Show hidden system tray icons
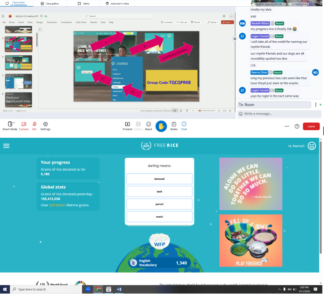The height and width of the screenshot is (294, 324). click(279, 289)
